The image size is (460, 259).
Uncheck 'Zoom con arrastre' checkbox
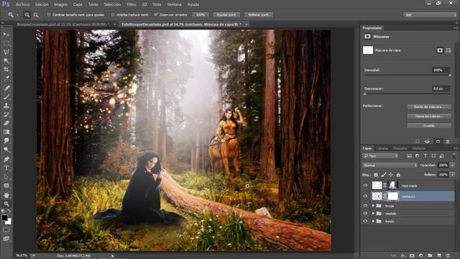coord(156,14)
